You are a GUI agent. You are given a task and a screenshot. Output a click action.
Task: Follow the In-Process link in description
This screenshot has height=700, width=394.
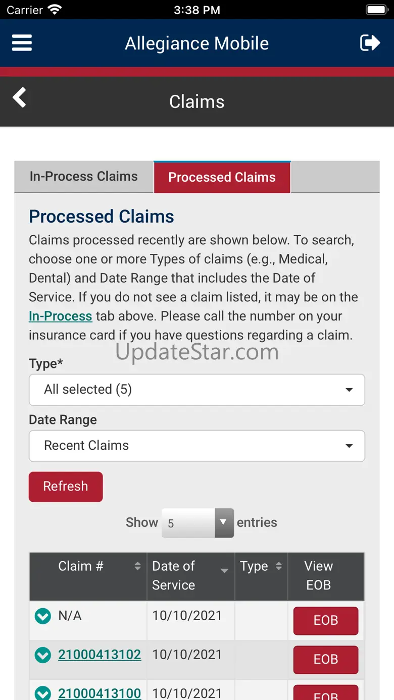tap(60, 316)
